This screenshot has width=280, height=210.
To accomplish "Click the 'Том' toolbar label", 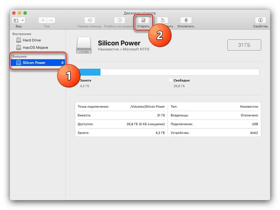I will tap(47, 26).
